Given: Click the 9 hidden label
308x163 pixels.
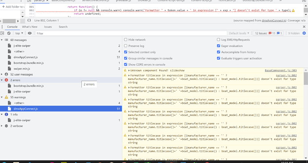Looking at the screenshot, I should 294,33.
